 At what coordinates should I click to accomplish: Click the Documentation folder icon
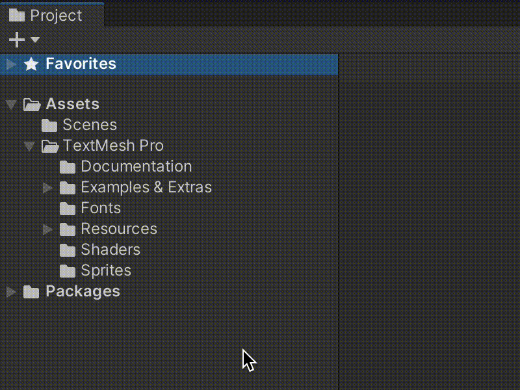click(68, 166)
